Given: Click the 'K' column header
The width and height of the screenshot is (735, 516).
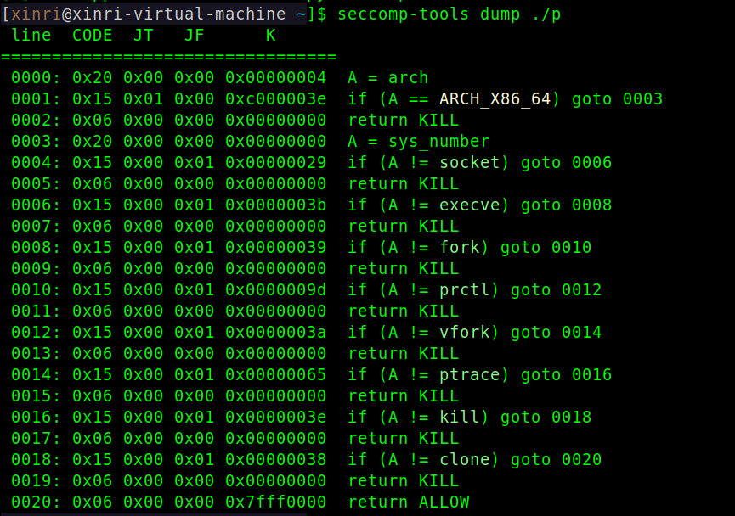Looking at the screenshot, I should [270, 36].
